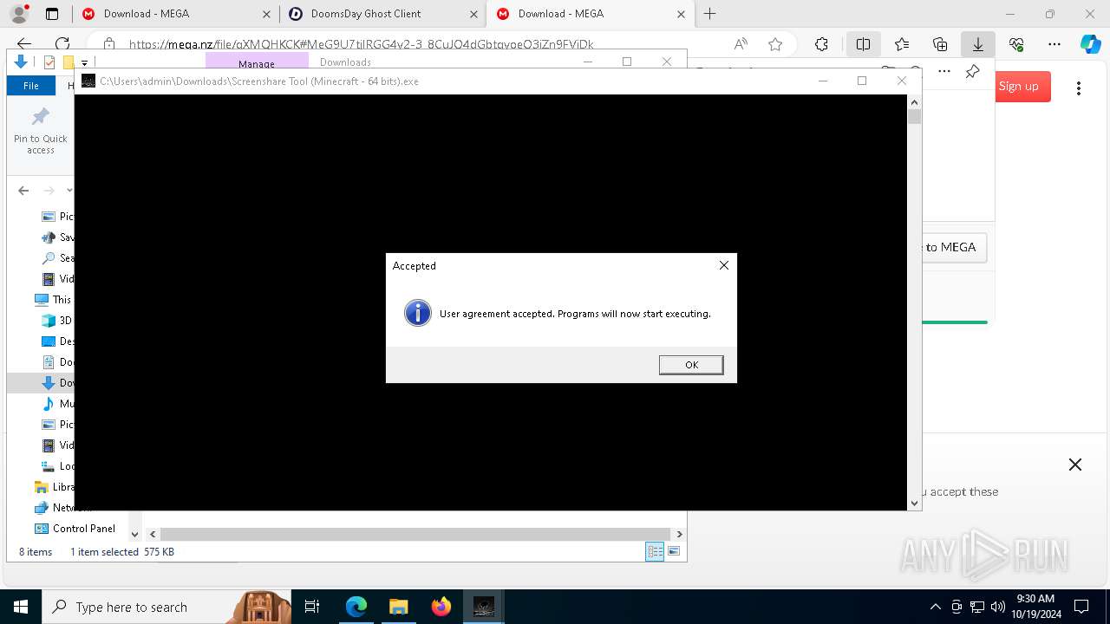The height and width of the screenshot is (624, 1110).
Task: Show hidden system tray icons
Action: tap(935, 608)
